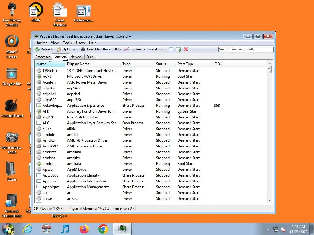Image resolution: width=314 pixels, height=235 pixels.
Task: Sort by the Start Type column header
Action: click(191, 64)
